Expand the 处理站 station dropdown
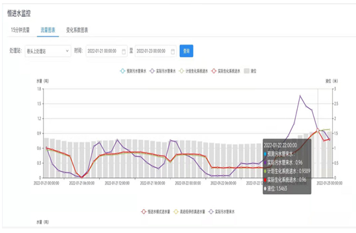 pos(48,51)
